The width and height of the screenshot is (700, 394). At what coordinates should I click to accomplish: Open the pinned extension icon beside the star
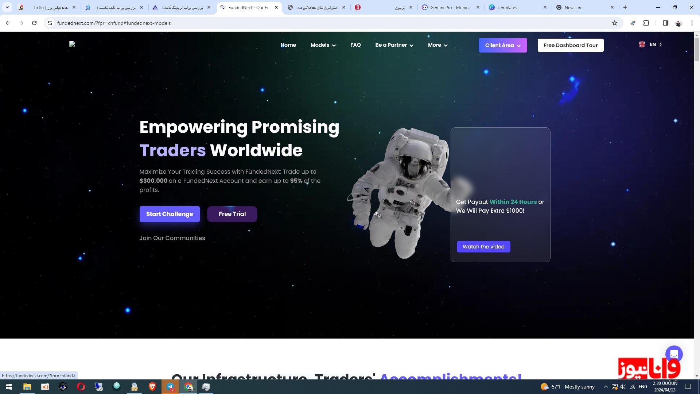[633, 23]
